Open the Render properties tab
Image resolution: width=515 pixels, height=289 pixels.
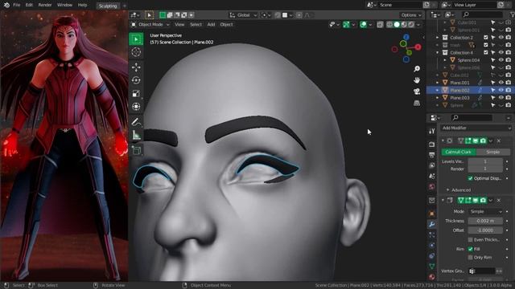[432, 144]
